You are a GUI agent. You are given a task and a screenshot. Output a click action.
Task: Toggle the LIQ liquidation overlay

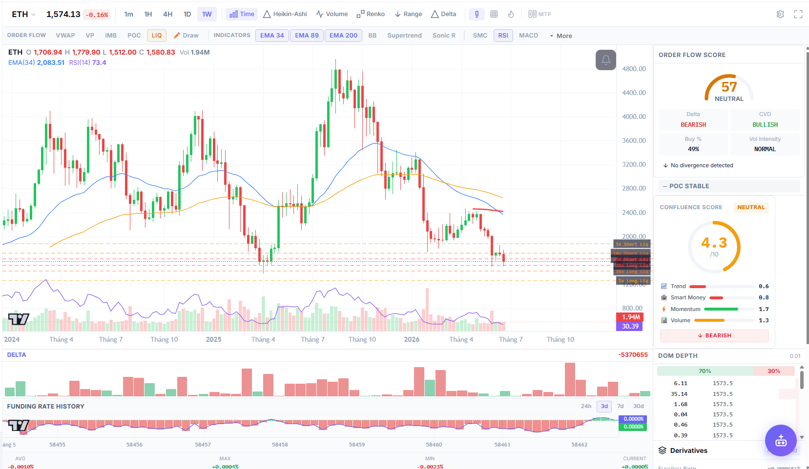pos(157,36)
